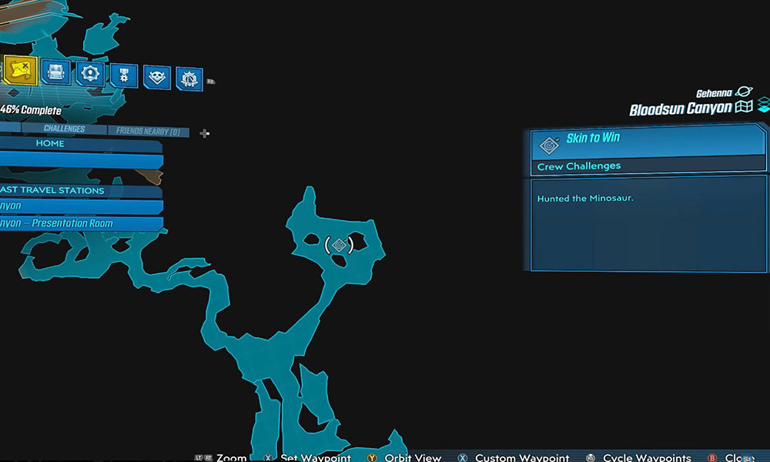Image resolution: width=770 pixels, height=462 pixels.
Task: Open the Guardian Rank medal icon
Action: click(x=124, y=75)
